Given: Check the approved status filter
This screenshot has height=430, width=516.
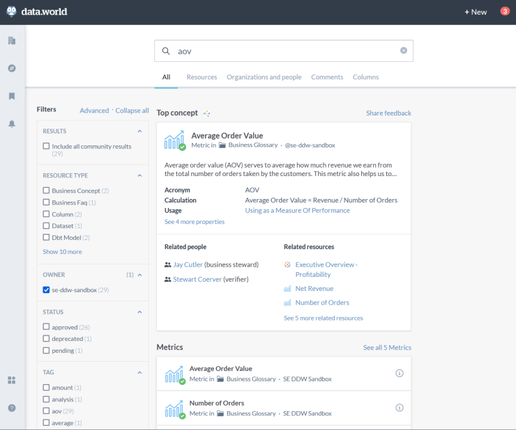Looking at the screenshot, I should [46, 327].
